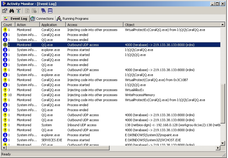Sort by the Application column header
The image size is (228, 158).
click(53, 25)
